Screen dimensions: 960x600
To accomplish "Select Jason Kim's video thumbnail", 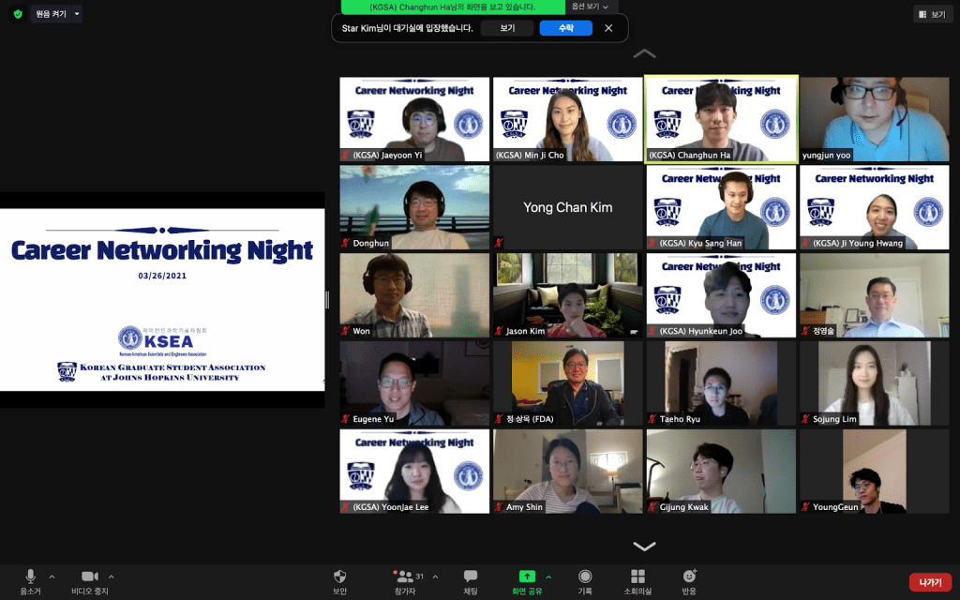I will click(x=567, y=294).
